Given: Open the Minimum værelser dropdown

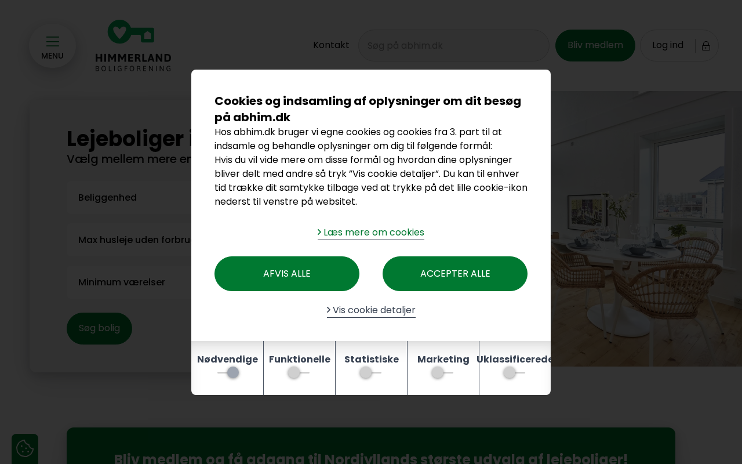Looking at the screenshot, I should click(x=129, y=282).
